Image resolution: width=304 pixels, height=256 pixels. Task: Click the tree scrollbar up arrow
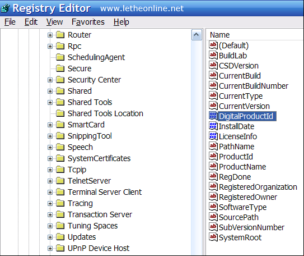197,35
